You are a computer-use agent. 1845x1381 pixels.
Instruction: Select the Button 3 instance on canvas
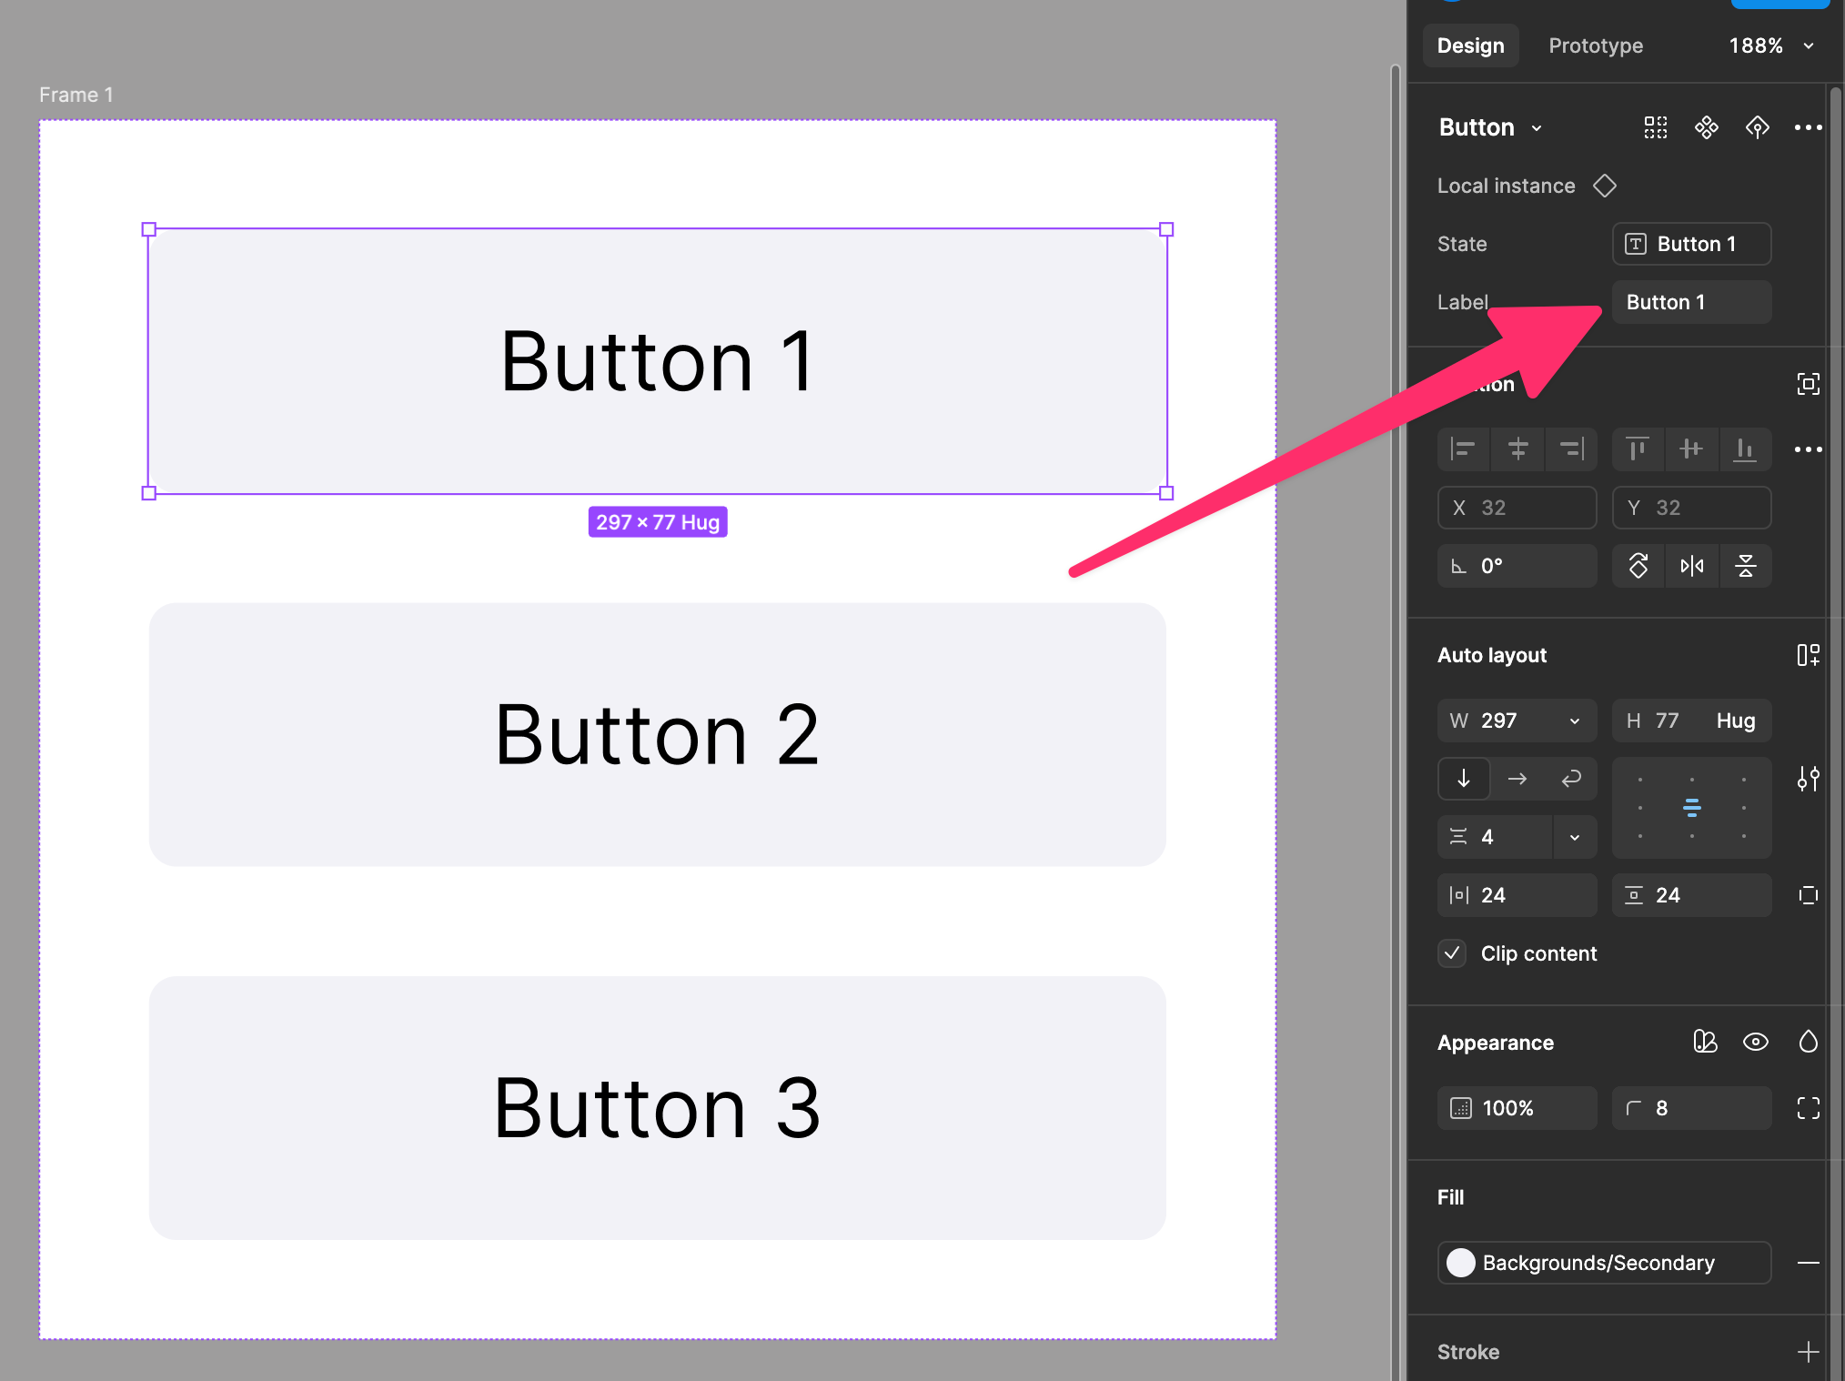coord(657,1108)
